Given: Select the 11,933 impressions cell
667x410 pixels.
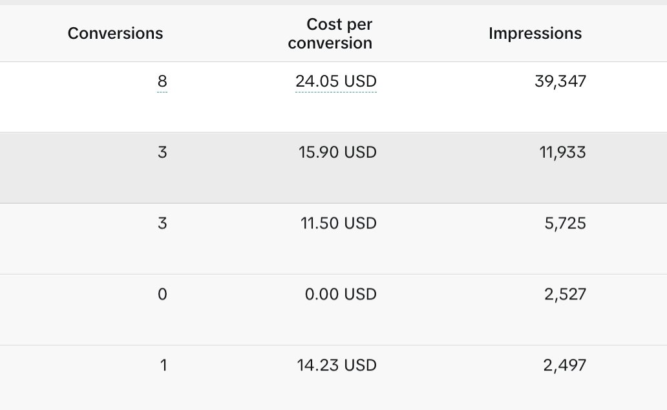Looking at the screenshot, I should pyautogui.click(x=562, y=153).
